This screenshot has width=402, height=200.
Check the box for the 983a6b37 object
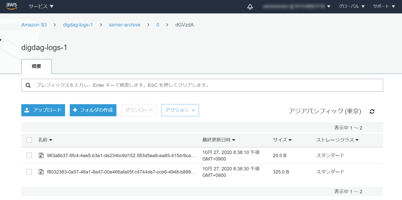(29, 155)
